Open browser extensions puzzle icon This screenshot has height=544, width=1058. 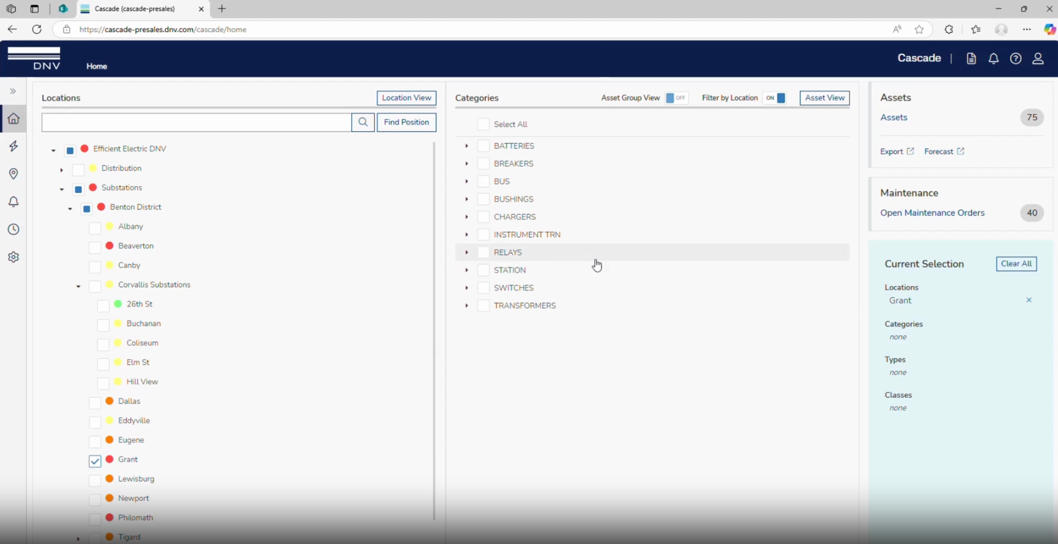tap(949, 29)
